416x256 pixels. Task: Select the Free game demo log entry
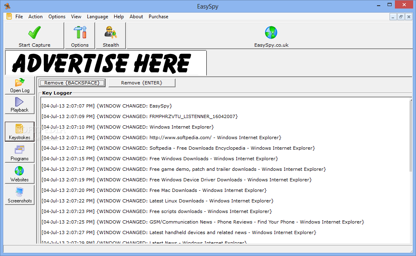[x=184, y=169]
